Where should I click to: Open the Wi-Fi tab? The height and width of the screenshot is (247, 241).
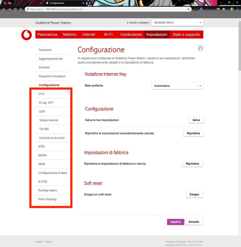(x=108, y=35)
